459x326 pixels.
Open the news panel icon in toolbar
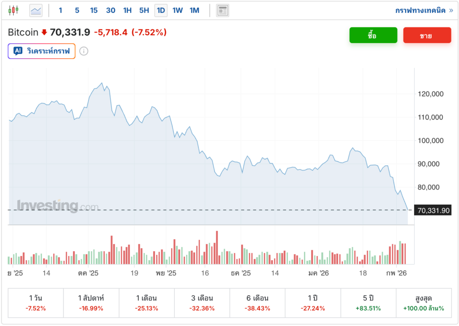(x=222, y=10)
